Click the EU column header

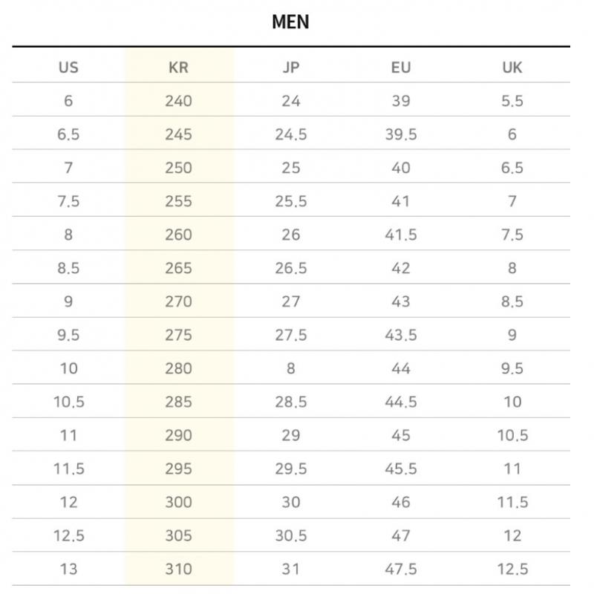click(x=401, y=68)
